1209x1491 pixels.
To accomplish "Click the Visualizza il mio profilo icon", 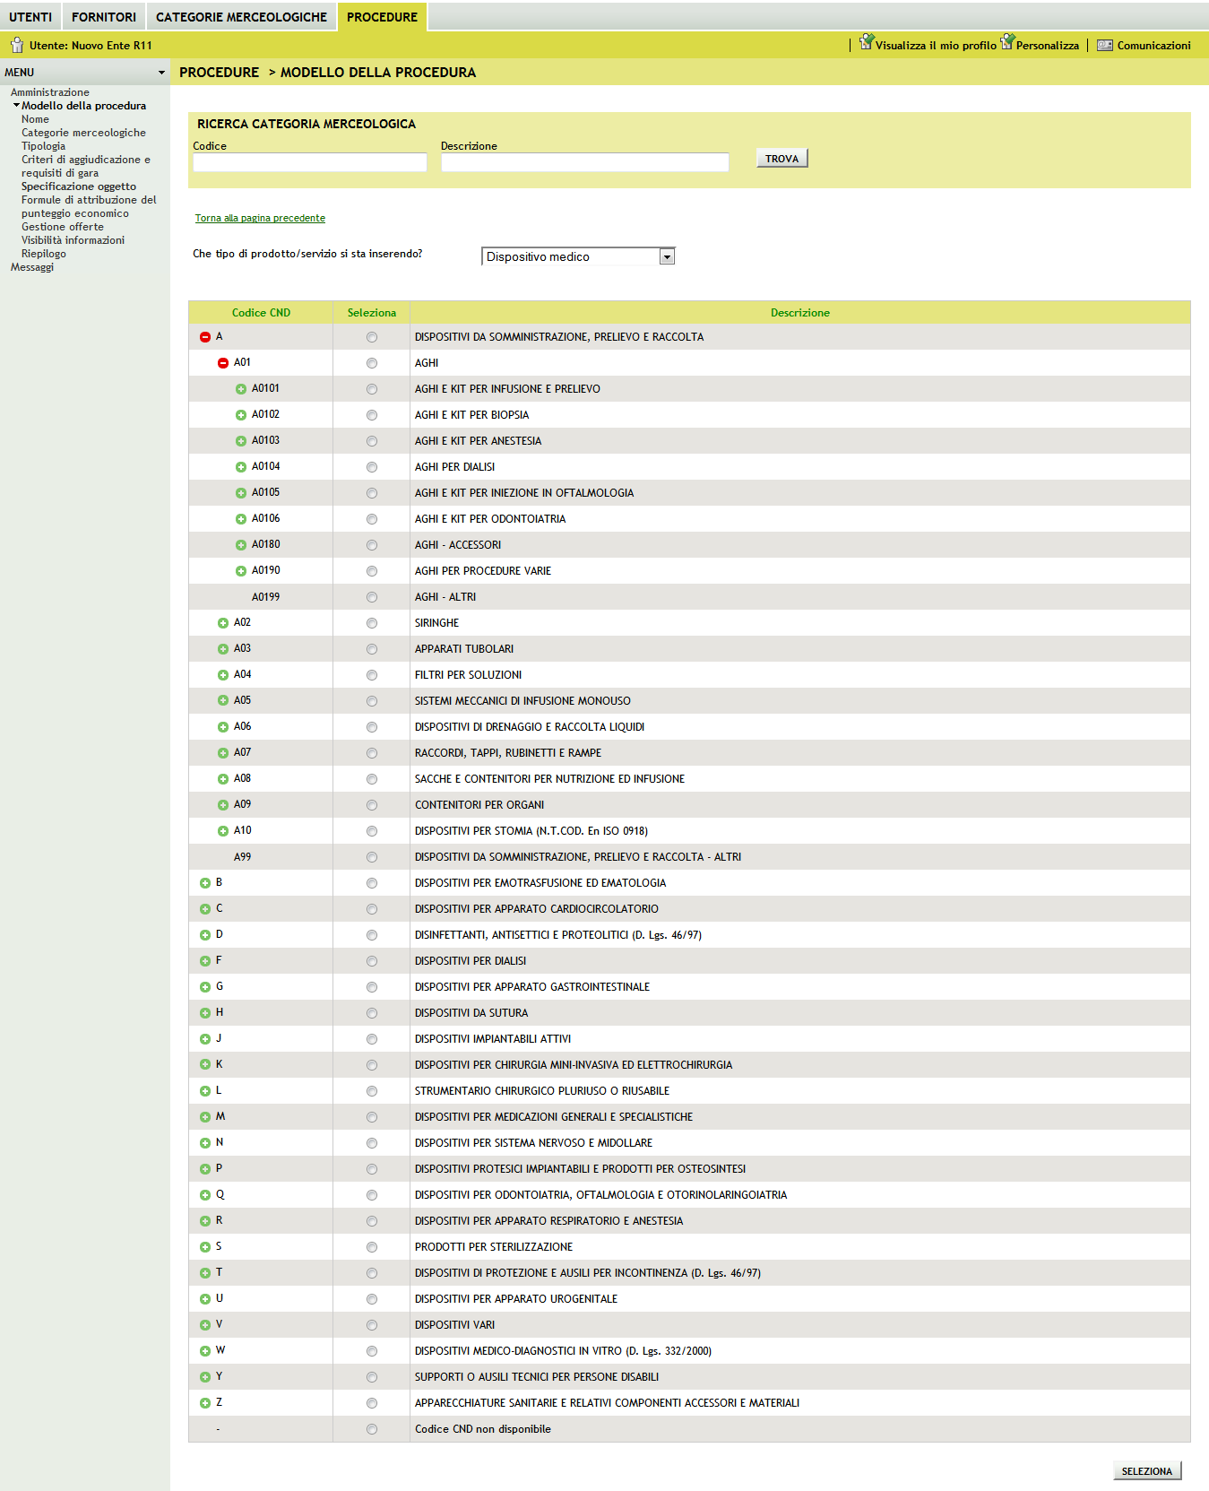I will (x=867, y=42).
